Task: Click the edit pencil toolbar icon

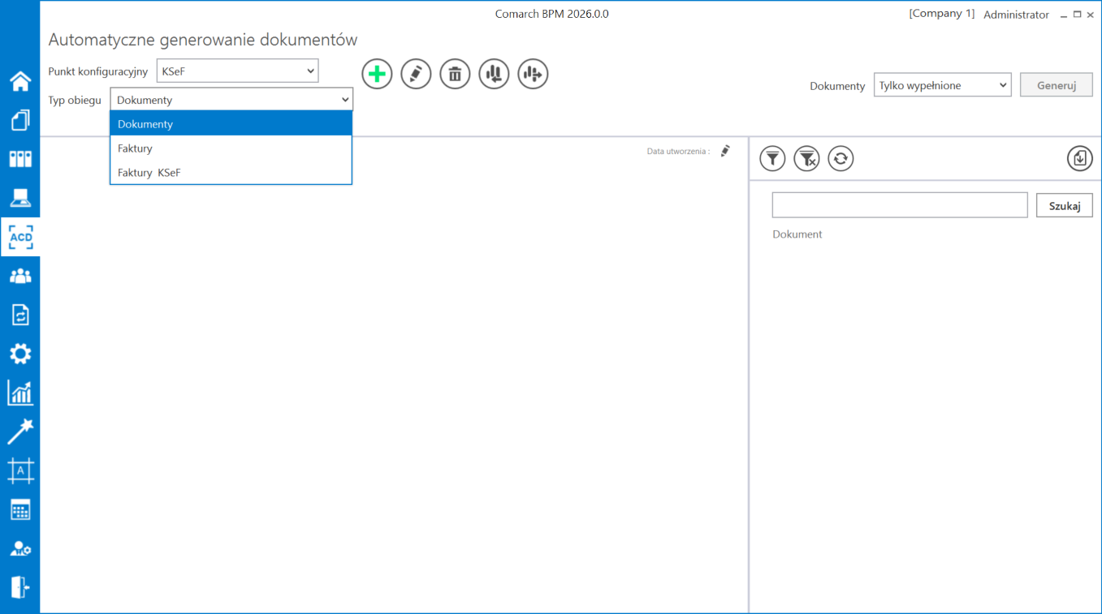Action: pyautogui.click(x=416, y=74)
